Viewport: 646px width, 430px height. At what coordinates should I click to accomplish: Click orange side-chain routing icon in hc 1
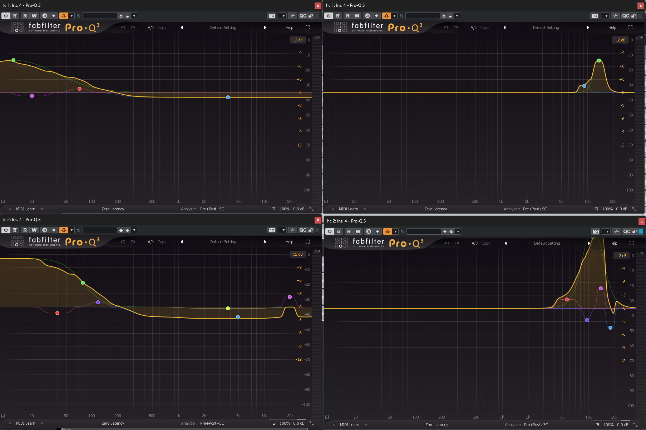386,16
